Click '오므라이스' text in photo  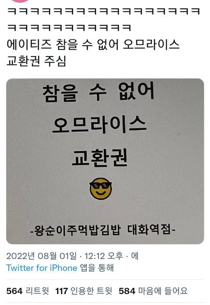click(99, 125)
